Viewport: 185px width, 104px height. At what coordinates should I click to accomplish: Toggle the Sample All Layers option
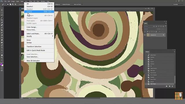pyautogui.click(x=66, y=4)
